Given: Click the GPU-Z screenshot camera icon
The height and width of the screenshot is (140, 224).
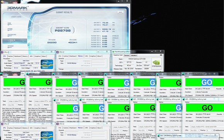Looking at the screenshot, I should coord(161,55).
